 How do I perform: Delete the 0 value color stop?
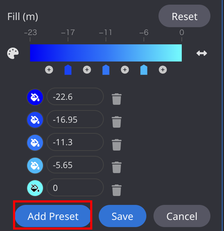(117, 190)
